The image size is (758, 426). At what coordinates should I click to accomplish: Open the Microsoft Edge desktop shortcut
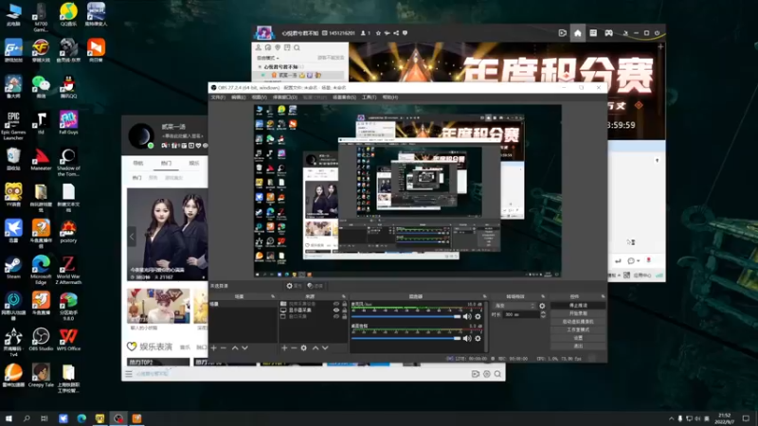(x=41, y=270)
